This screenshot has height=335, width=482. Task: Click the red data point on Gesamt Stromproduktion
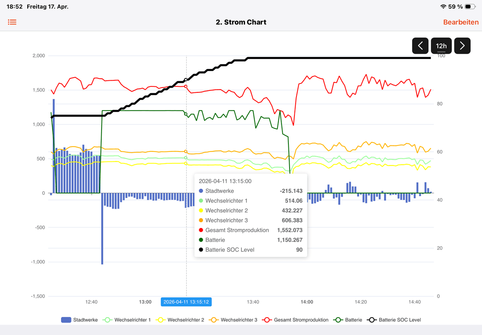click(186, 86)
